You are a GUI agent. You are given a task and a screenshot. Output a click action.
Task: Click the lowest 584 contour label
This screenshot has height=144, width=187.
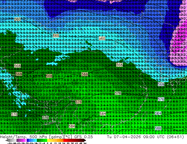point(72,126)
